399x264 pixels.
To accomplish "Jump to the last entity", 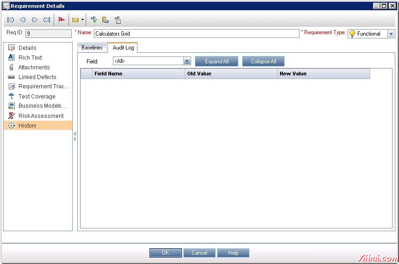I will pos(47,20).
